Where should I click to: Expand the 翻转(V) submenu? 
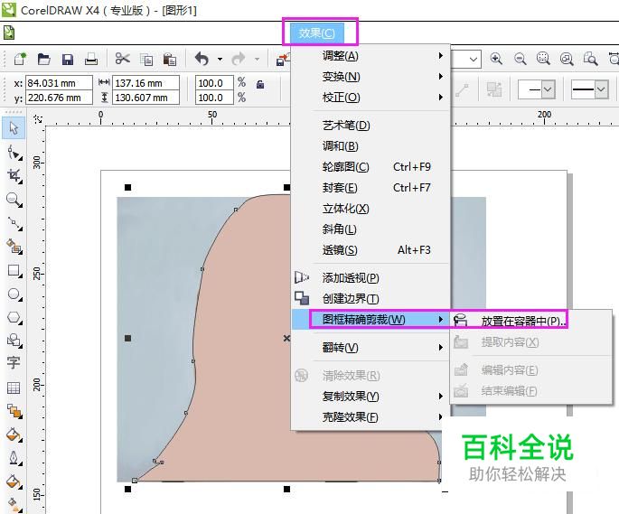(x=370, y=348)
